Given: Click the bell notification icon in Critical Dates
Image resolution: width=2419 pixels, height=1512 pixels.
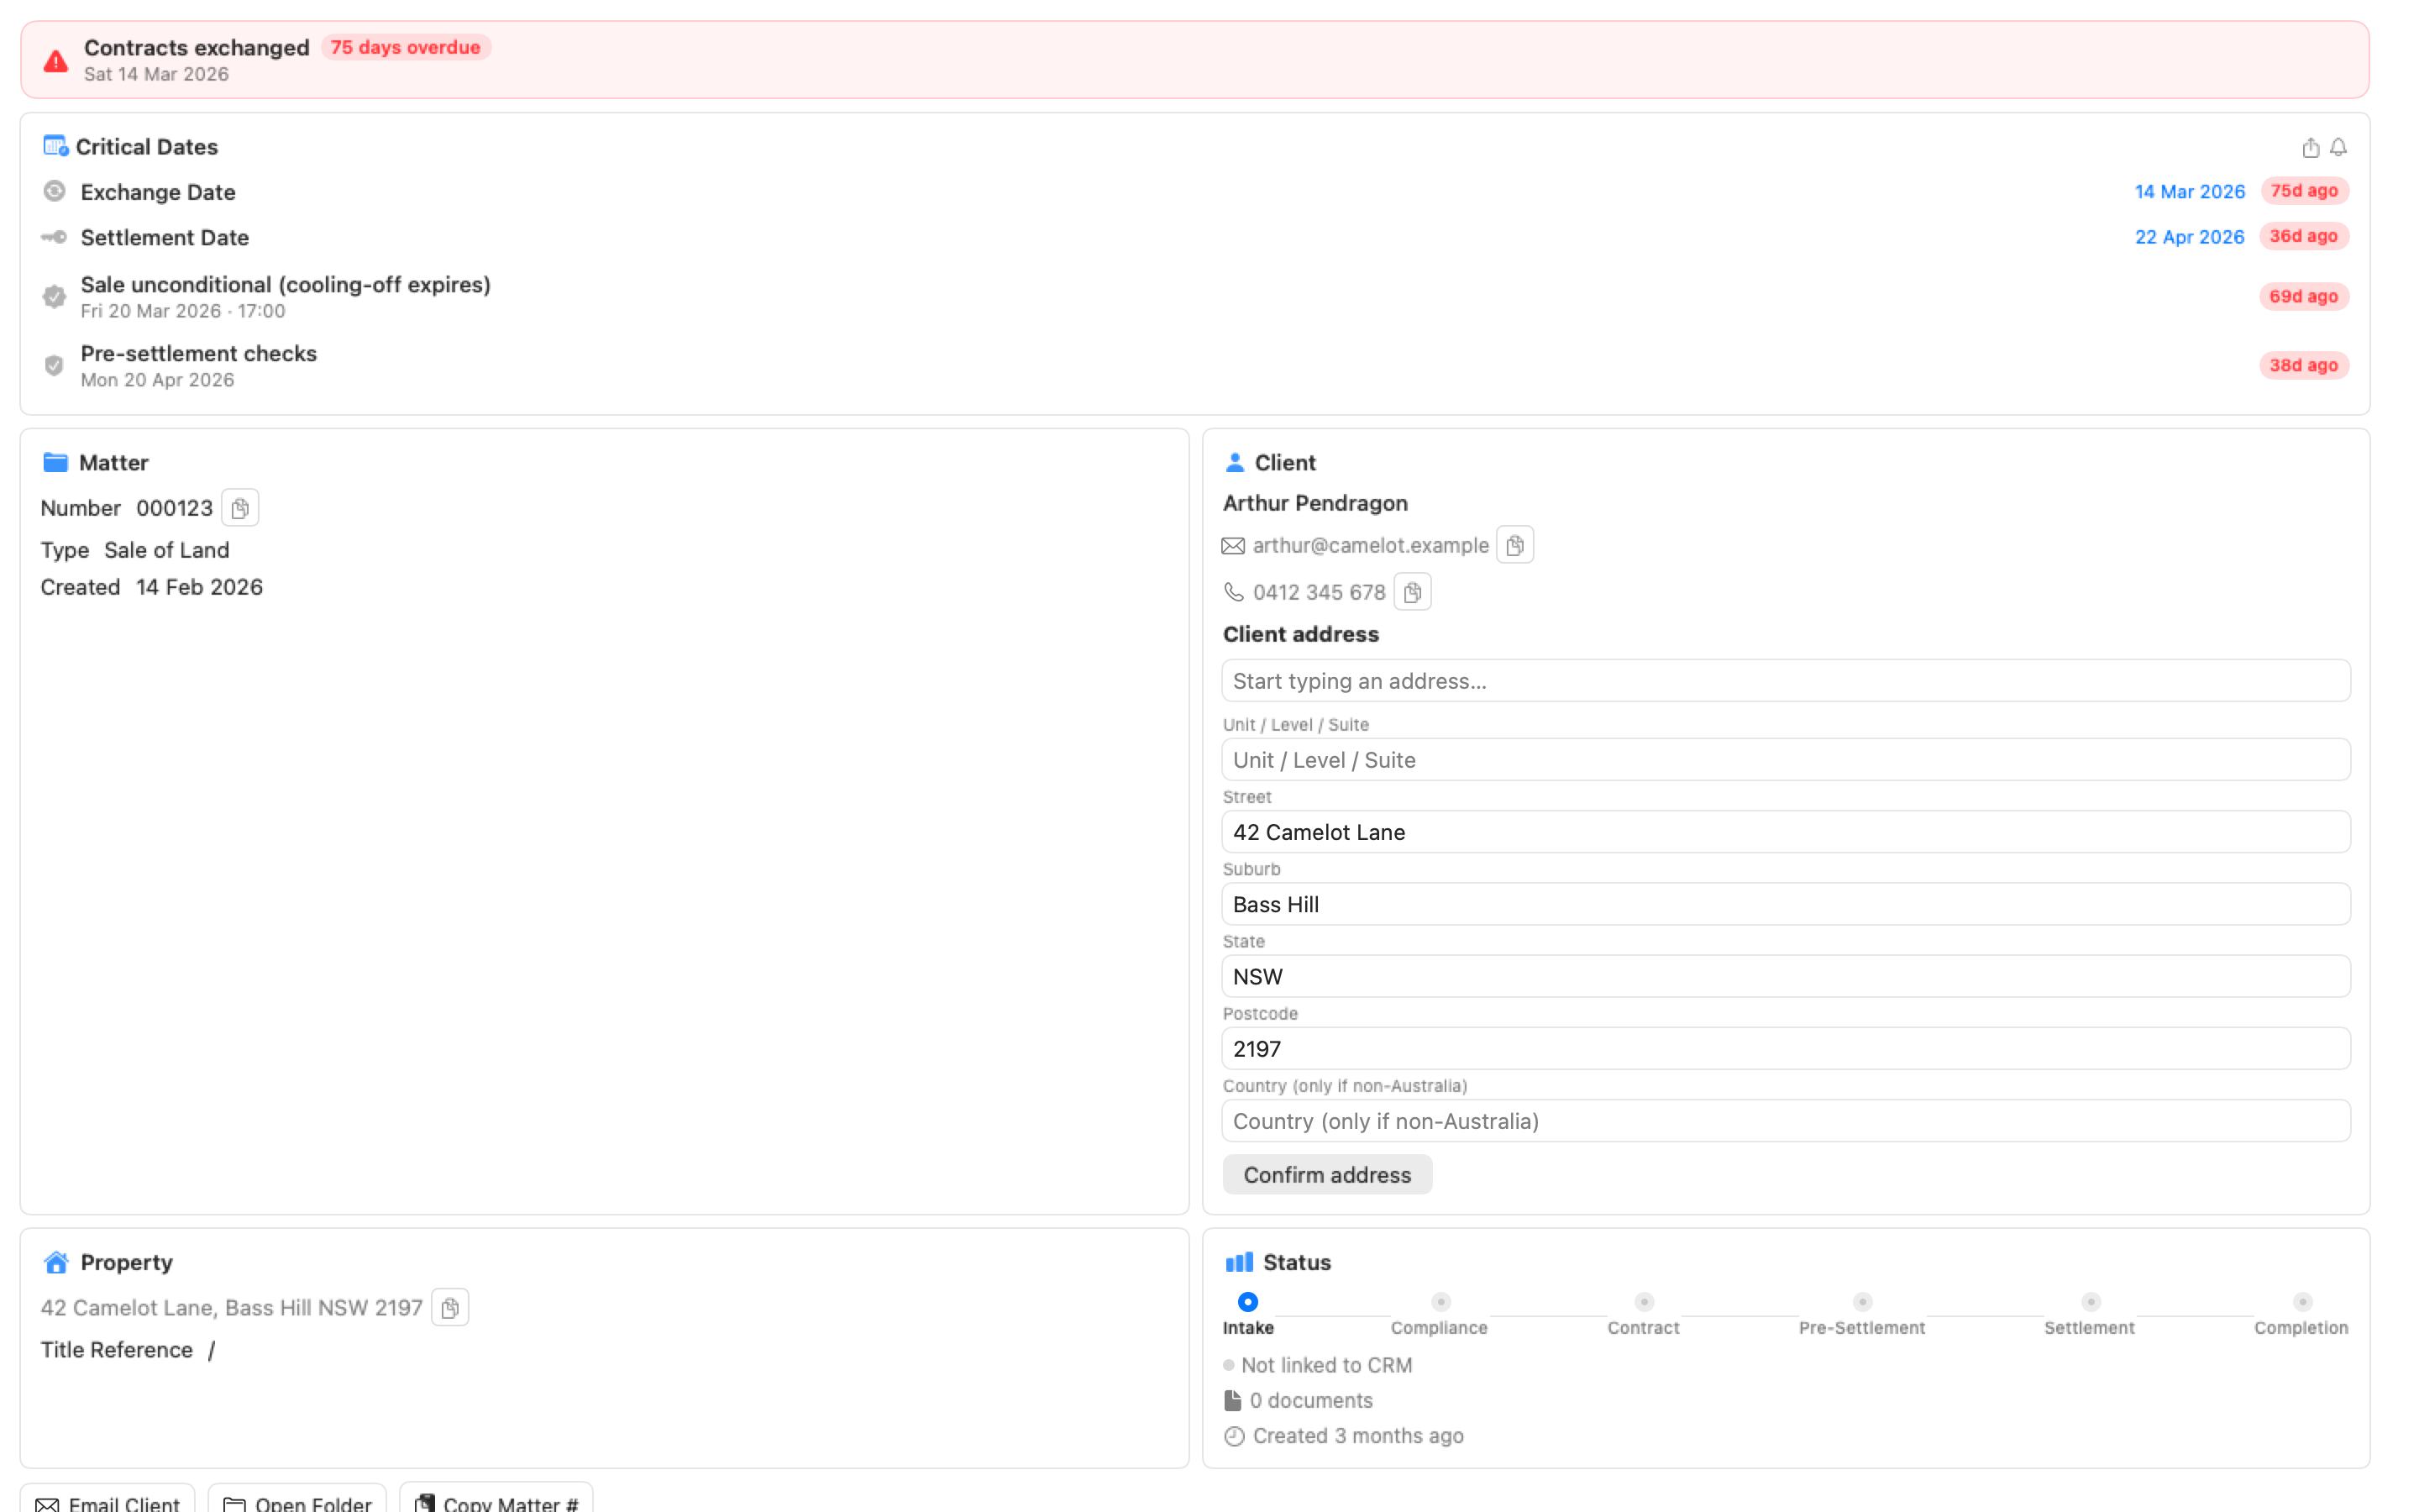Looking at the screenshot, I should 2338,148.
